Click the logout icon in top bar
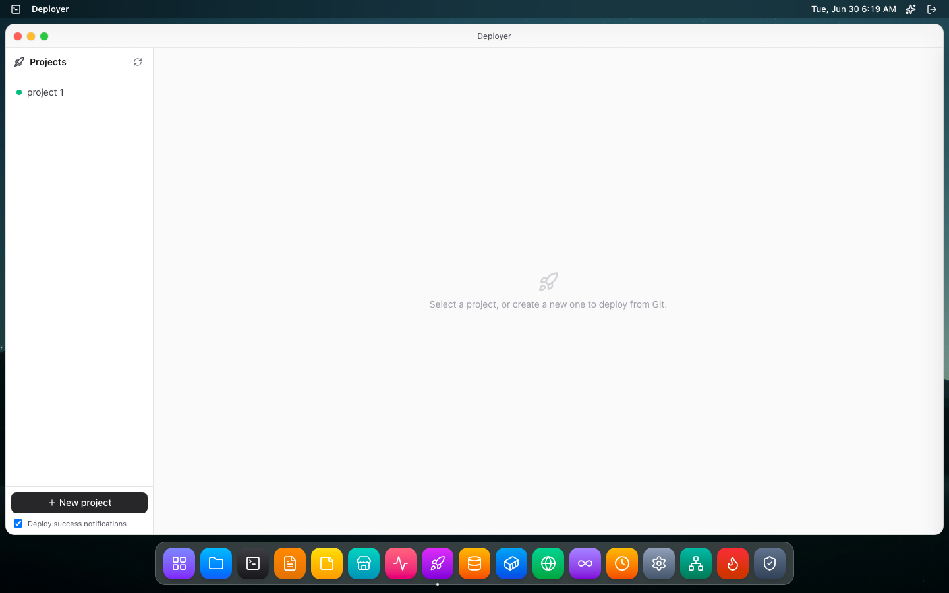This screenshot has height=593, width=949. [932, 9]
